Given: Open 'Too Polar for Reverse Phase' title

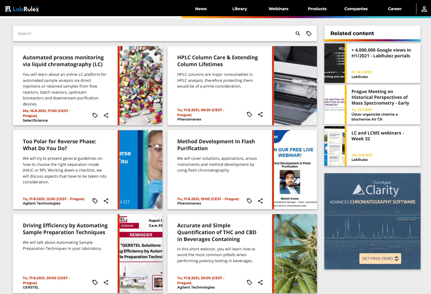Looking at the screenshot, I should click(59, 145).
